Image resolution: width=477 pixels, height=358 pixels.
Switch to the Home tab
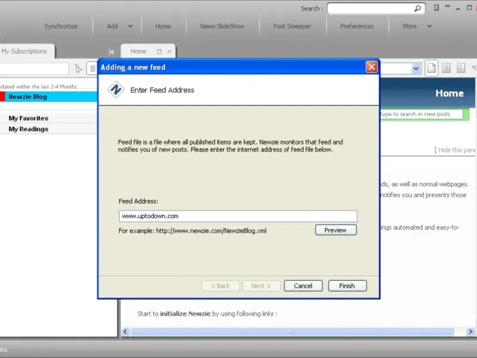pos(138,51)
